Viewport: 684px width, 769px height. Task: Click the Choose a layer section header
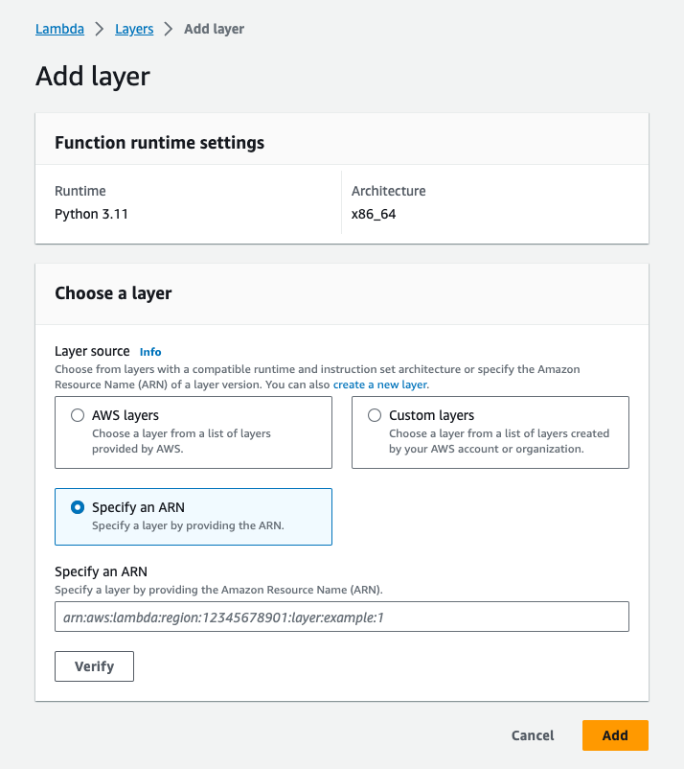point(113,293)
